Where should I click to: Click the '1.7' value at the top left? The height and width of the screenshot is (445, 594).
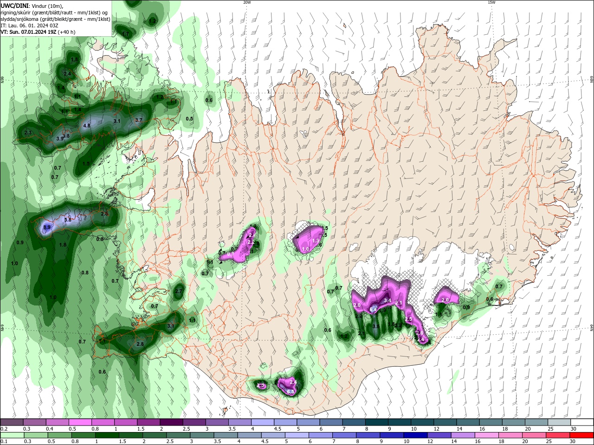tap(125, 34)
